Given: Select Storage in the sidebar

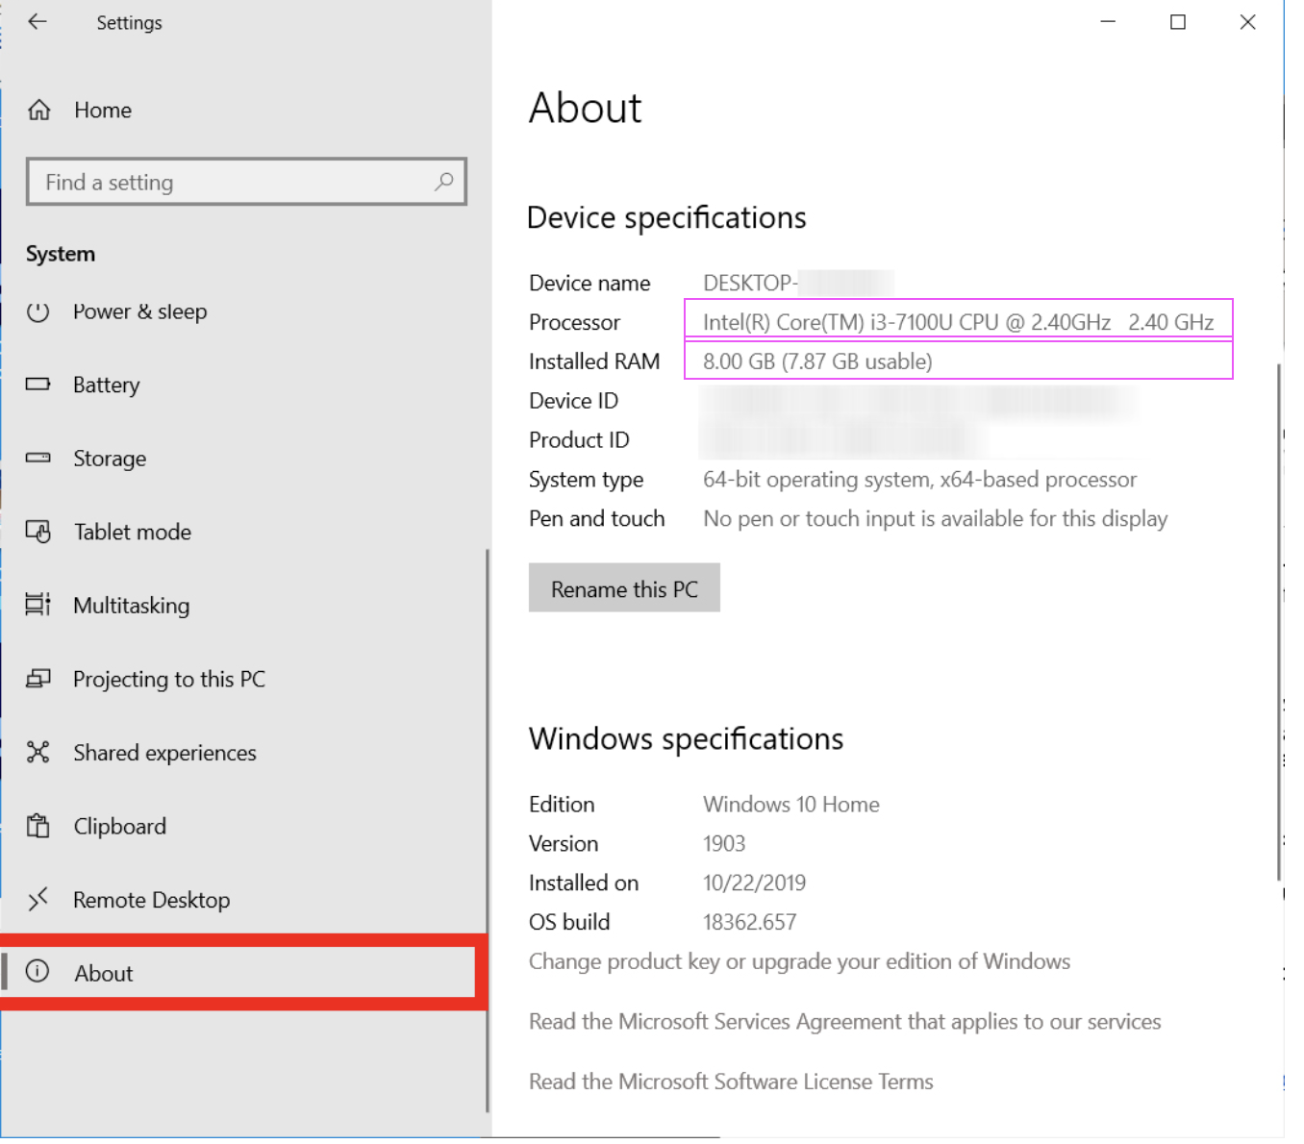Looking at the screenshot, I should tap(110, 459).
